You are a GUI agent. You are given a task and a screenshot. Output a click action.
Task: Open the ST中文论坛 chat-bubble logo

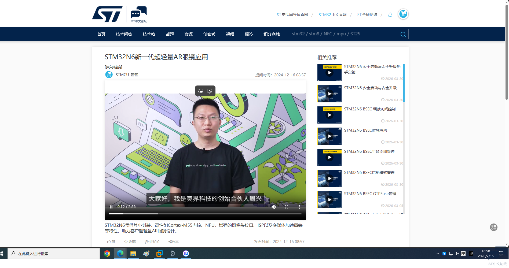pyautogui.click(x=139, y=14)
